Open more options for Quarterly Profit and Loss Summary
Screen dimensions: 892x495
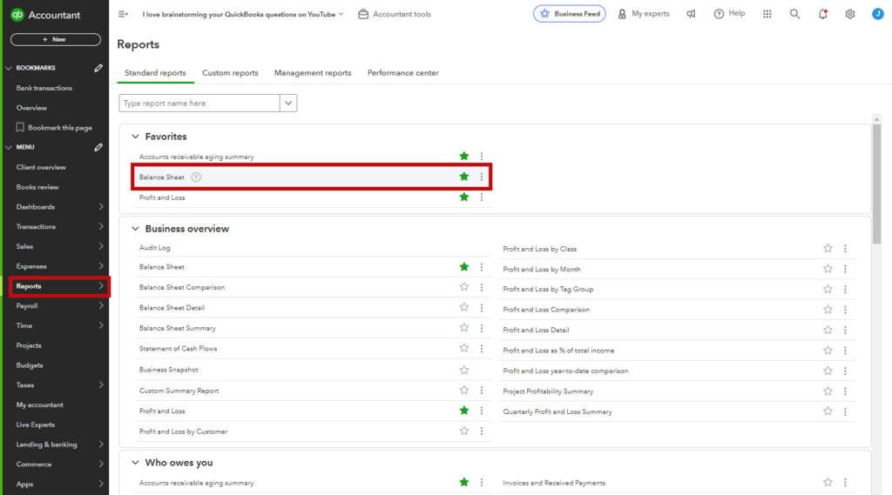pos(845,411)
